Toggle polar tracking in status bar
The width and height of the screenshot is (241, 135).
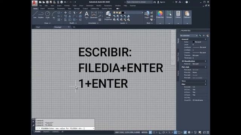point(163,132)
